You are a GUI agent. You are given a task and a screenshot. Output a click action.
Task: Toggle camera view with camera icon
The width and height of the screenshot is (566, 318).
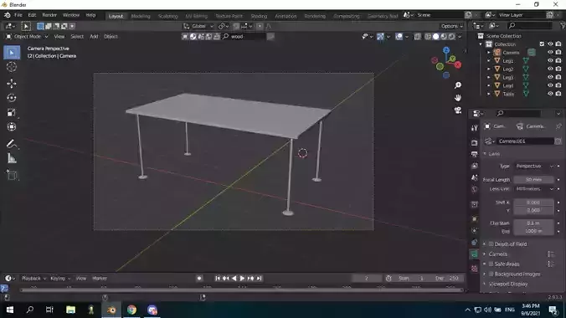coord(458,110)
